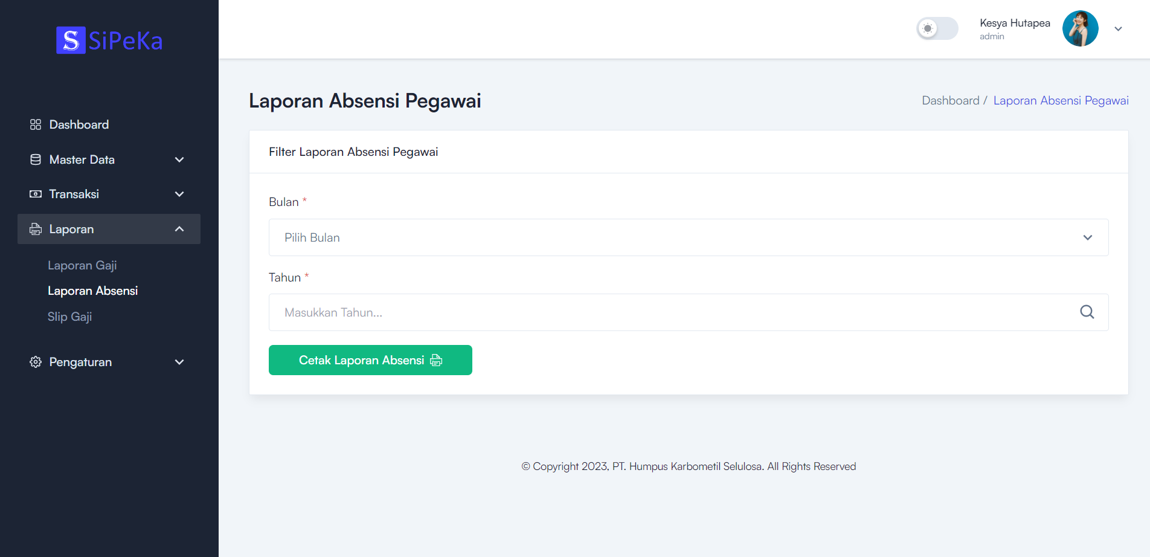Click the search magnifier in Tahun field

click(x=1087, y=312)
